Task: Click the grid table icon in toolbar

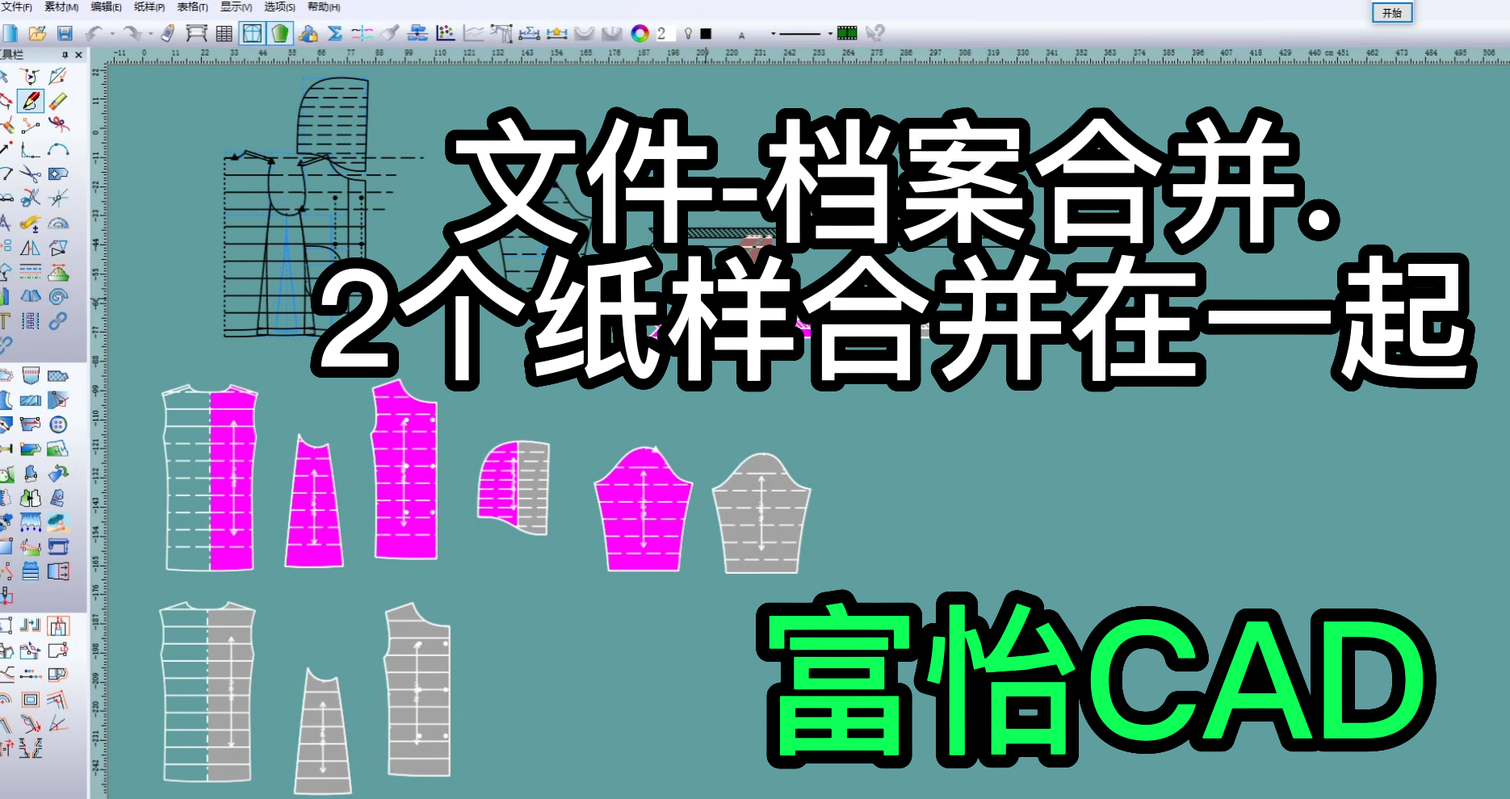Action: coord(224,33)
